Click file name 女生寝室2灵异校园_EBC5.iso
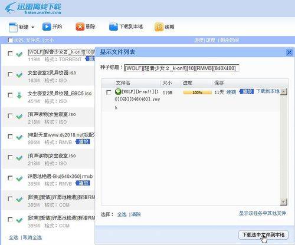 [x=60, y=94]
